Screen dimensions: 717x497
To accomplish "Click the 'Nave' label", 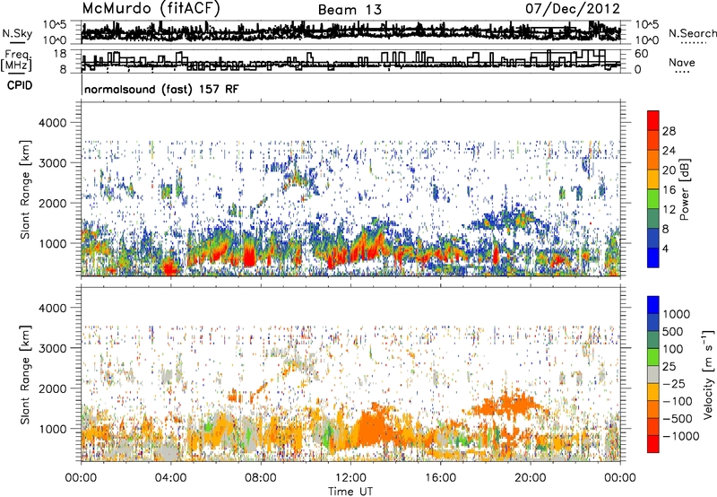I will point(682,63).
